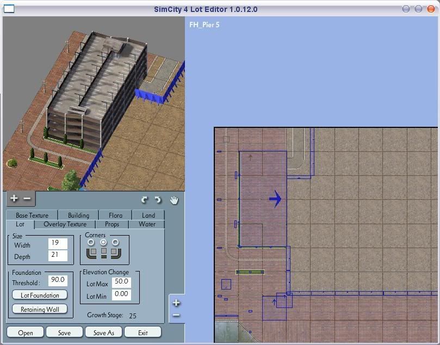
Task: Switch to the Base Texture tab
Action: [x=32, y=215]
